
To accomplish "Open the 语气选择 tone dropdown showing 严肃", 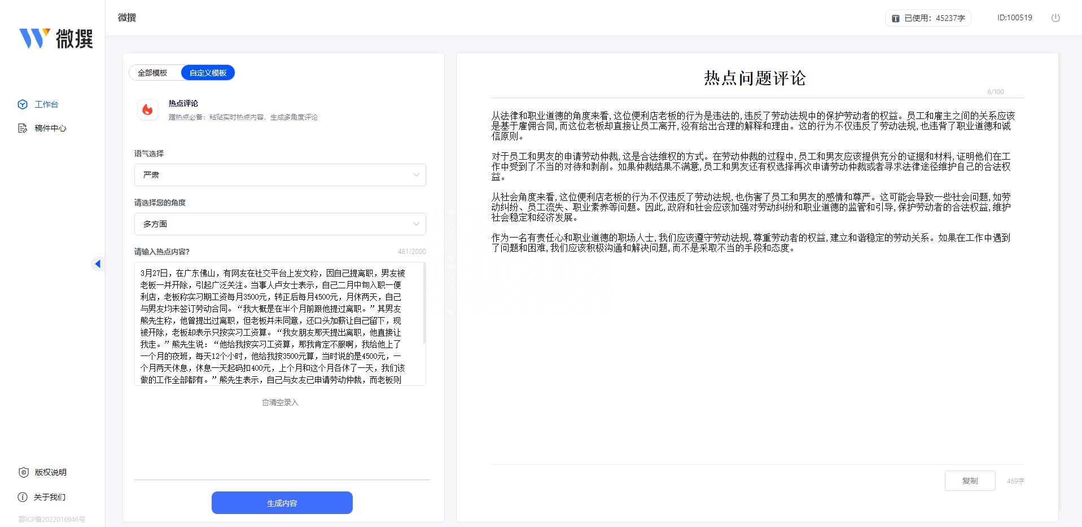I will pos(279,175).
